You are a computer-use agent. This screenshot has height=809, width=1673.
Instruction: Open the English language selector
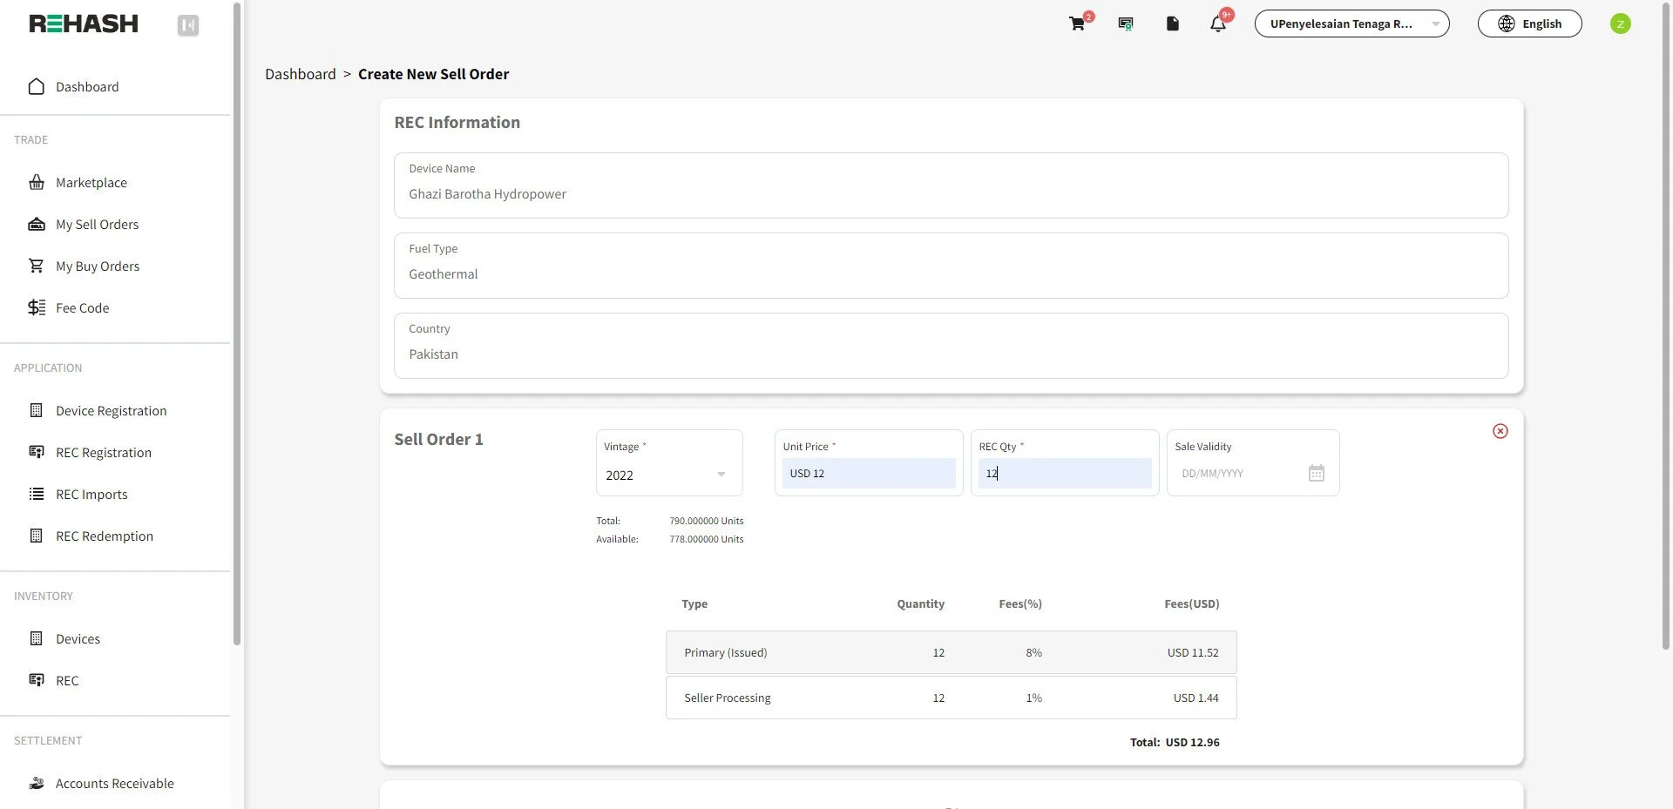pyautogui.click(x=1530, y=24)
